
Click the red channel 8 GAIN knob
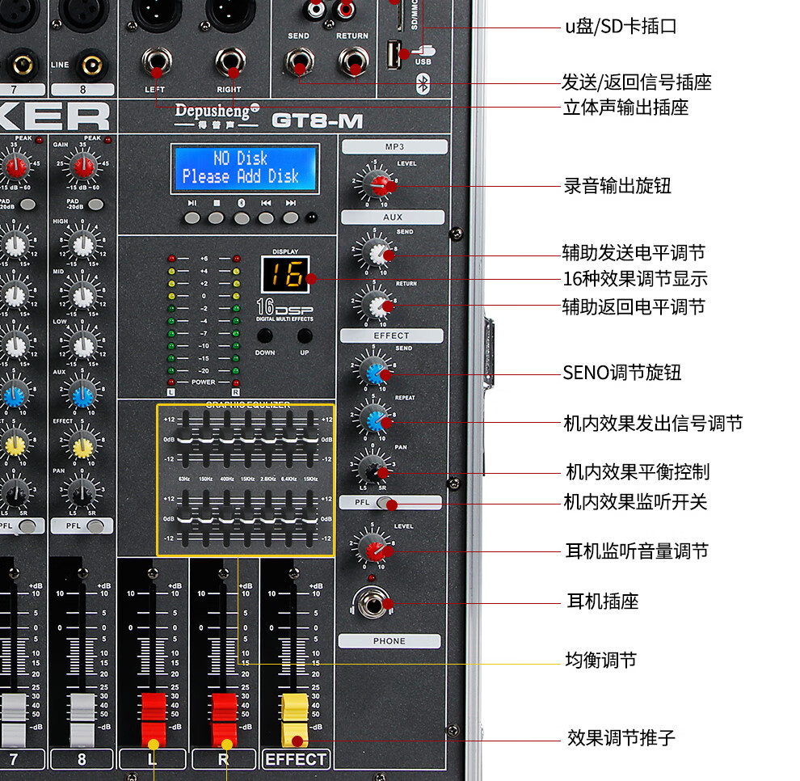point(82,166)
